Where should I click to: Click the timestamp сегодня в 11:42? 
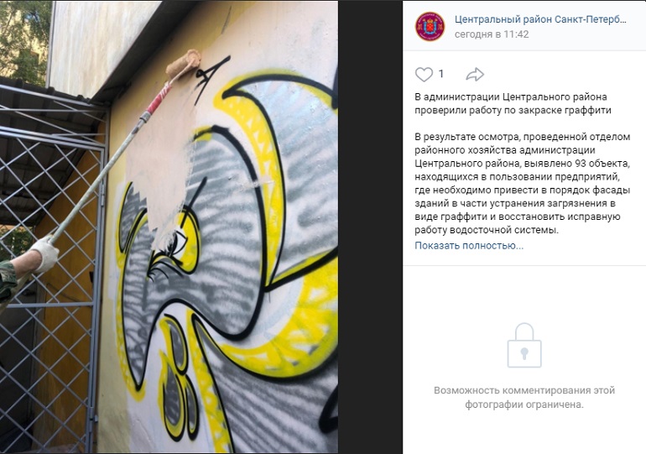492,34
